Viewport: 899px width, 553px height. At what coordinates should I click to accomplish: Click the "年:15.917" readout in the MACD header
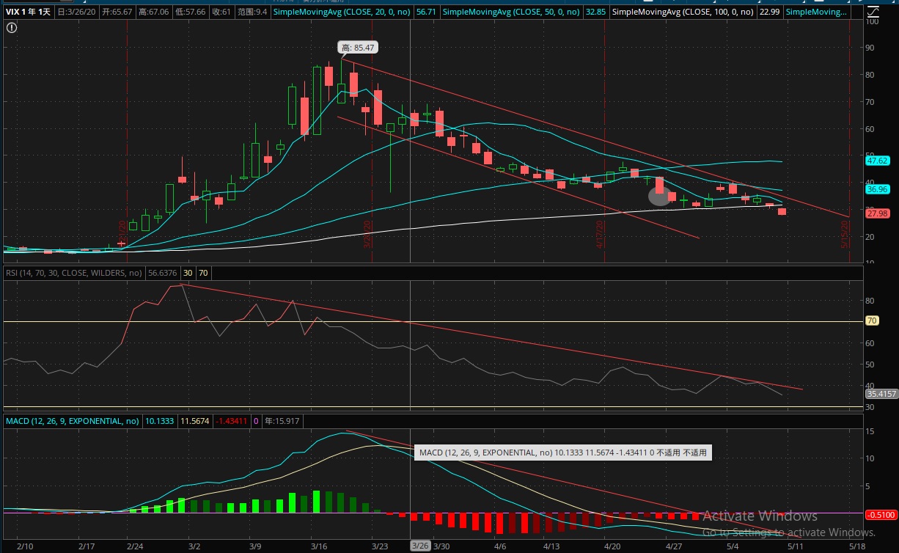(282, 422)
